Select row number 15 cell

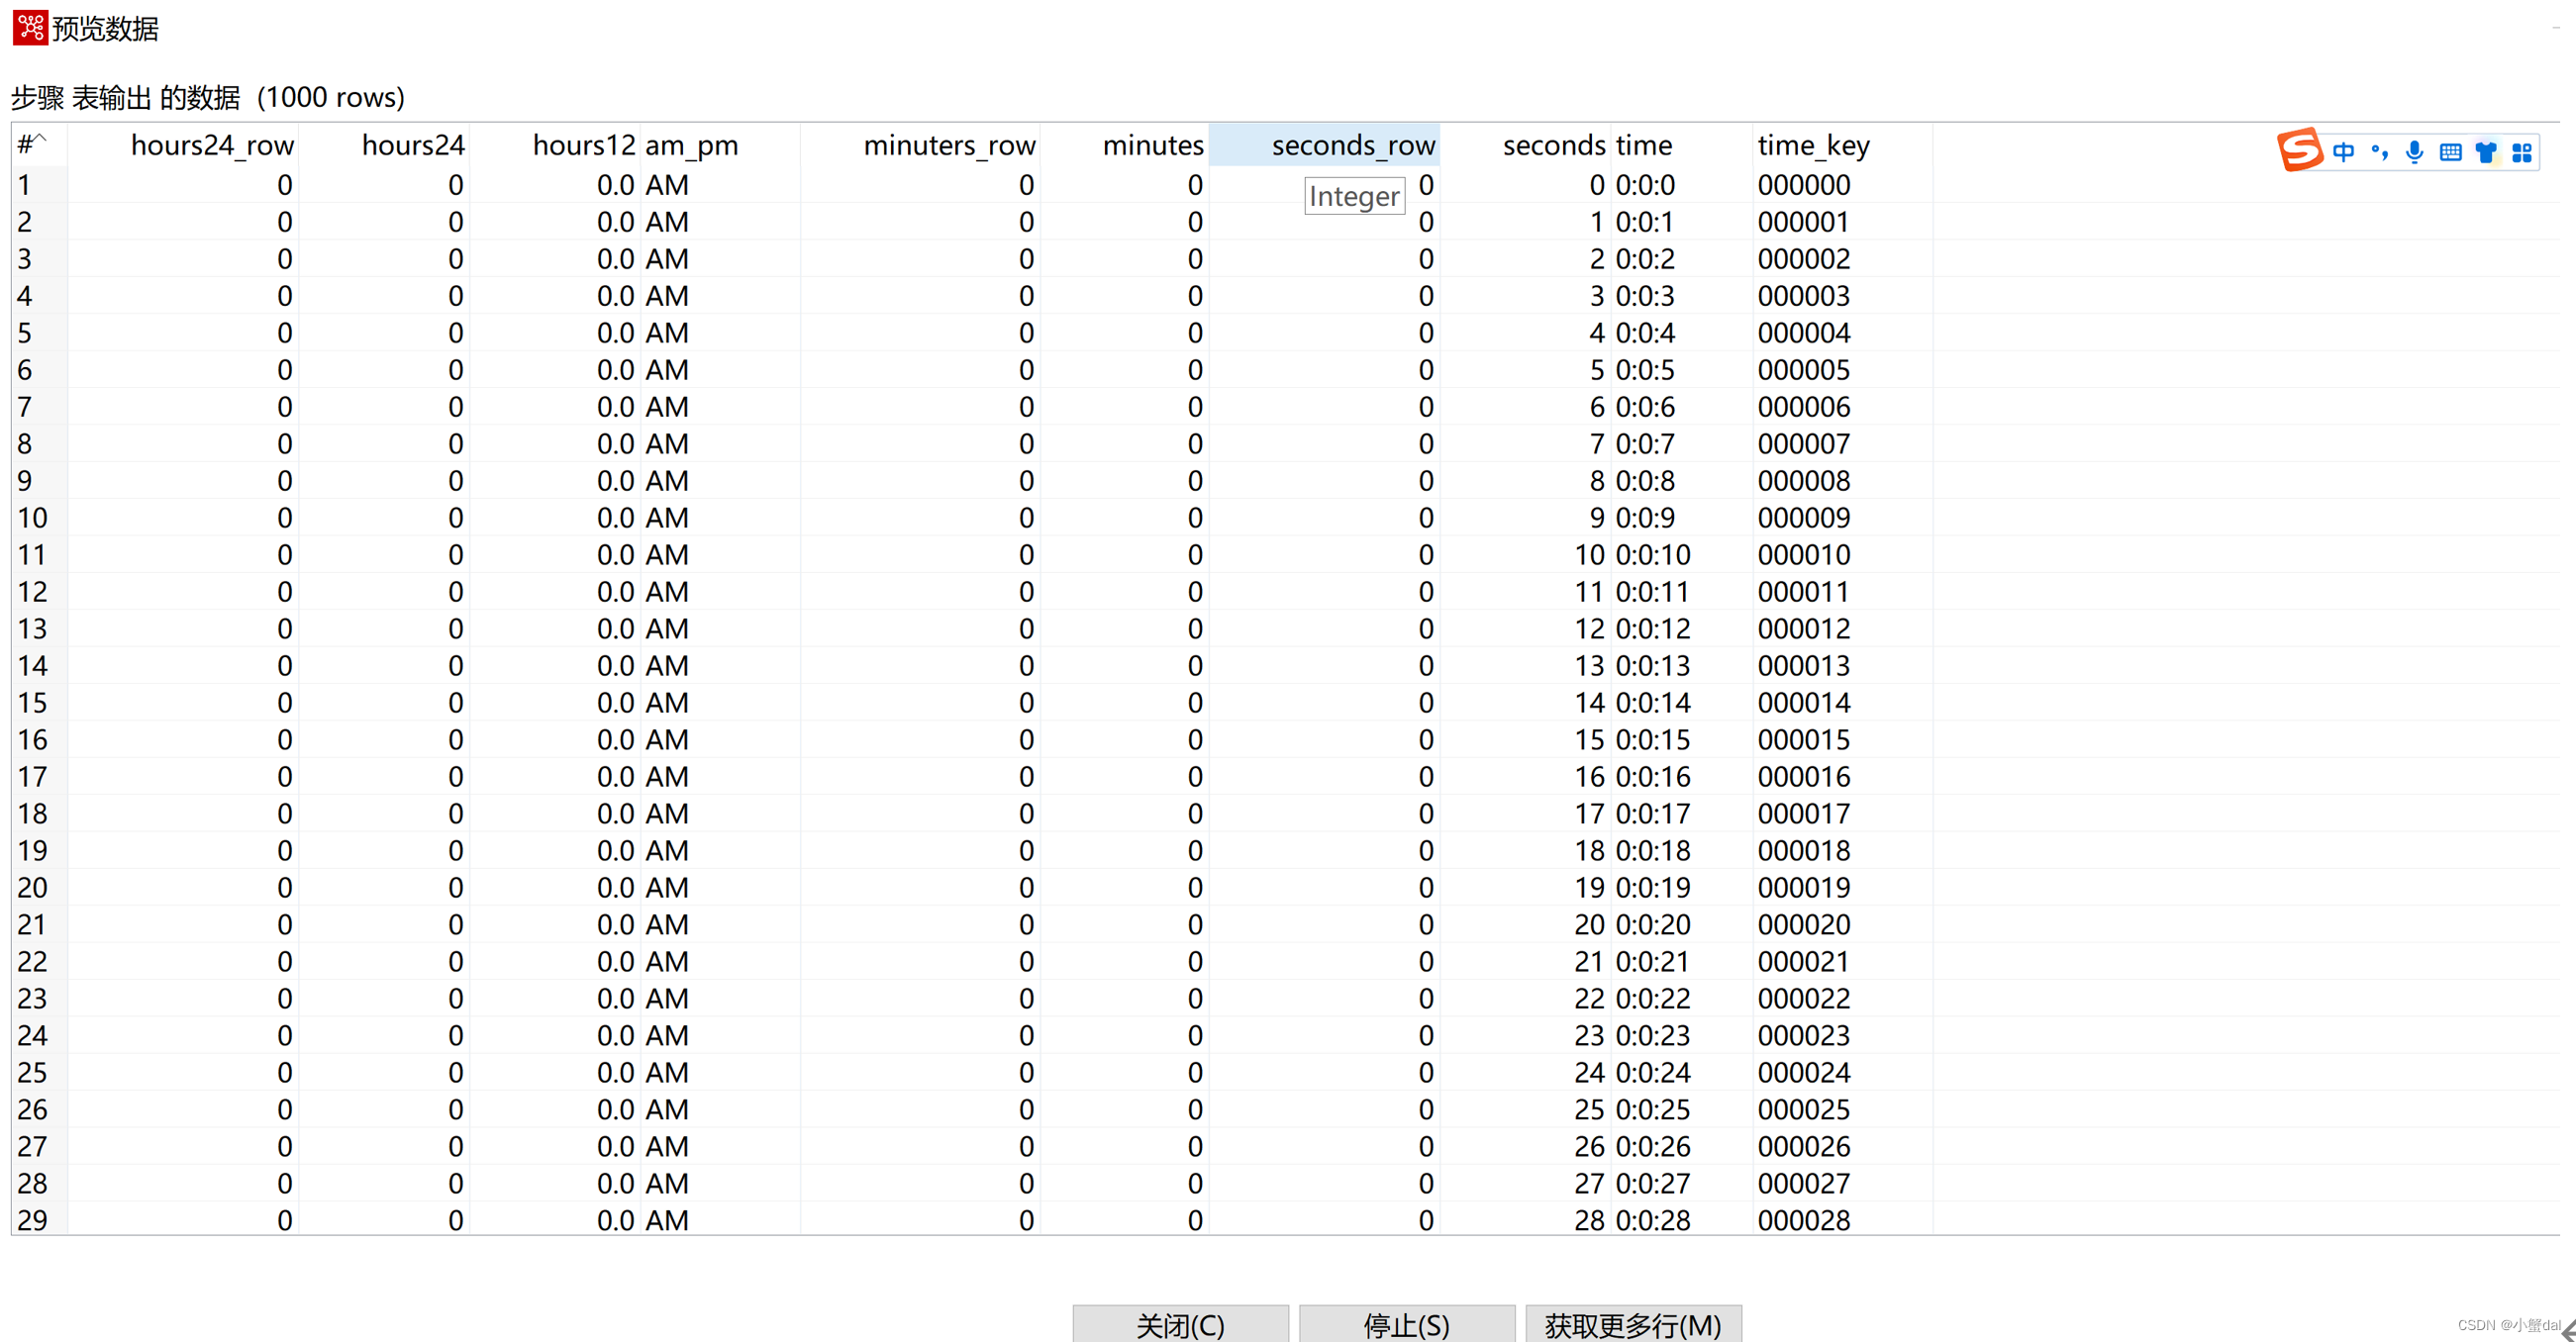pos(33,703)
